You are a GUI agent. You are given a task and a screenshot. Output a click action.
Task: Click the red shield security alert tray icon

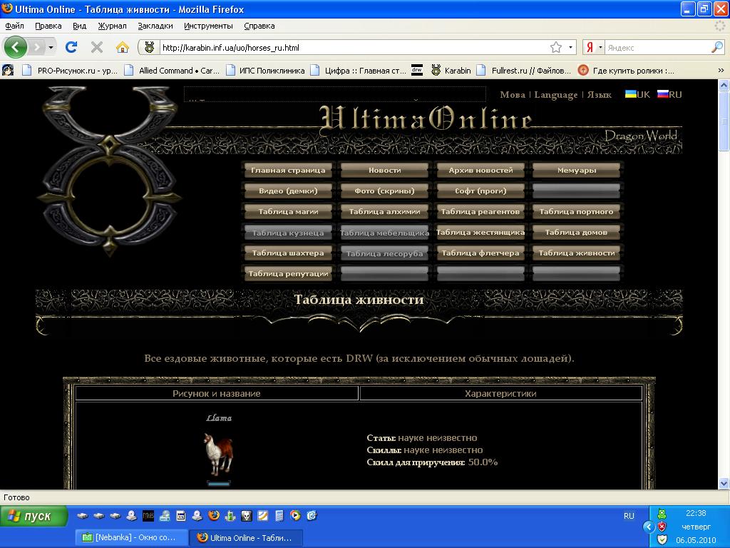(662, 527)
